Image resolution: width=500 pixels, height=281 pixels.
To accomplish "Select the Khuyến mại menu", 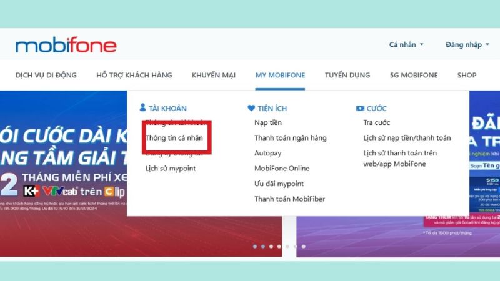I will pos(214,75).
